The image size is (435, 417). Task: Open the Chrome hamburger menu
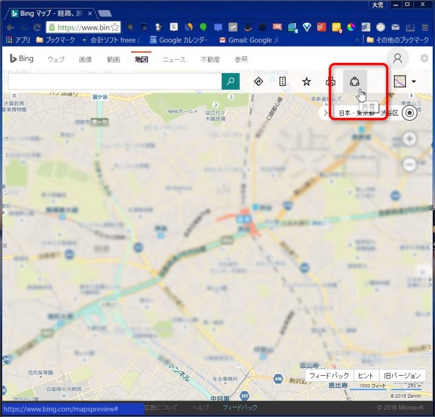point(425,27)
